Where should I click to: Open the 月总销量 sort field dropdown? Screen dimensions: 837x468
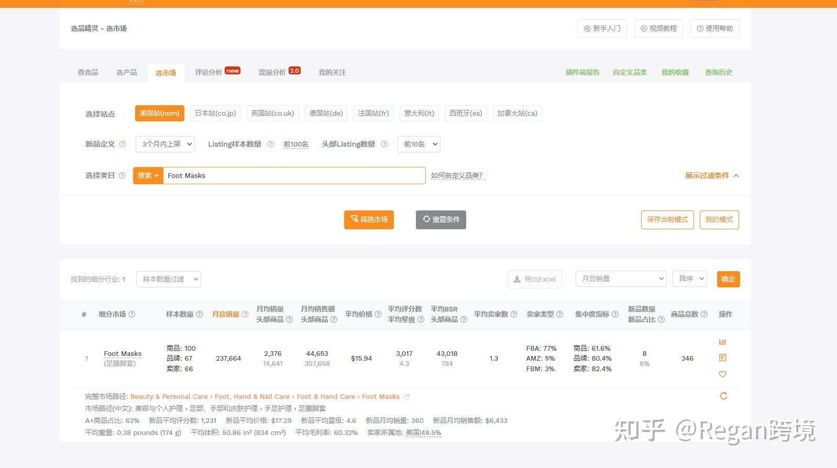(621, 278)
